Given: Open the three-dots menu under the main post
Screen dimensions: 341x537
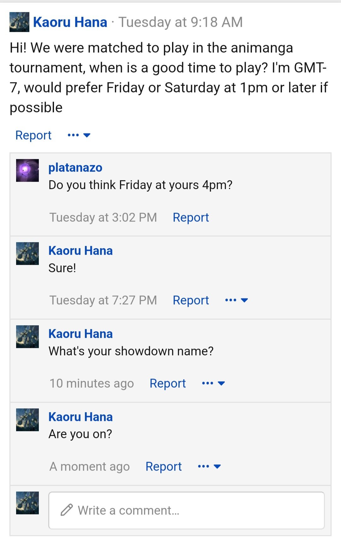Looking at the screenshot, I should point(79,135).
